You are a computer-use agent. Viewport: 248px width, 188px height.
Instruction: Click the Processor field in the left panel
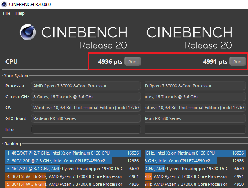coord(86,86)
